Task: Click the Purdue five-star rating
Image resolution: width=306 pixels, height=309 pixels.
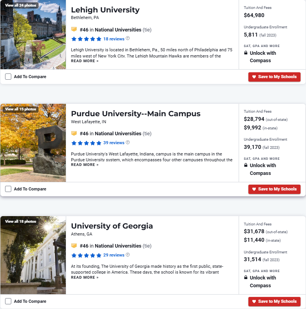Action: pos(86,143)
